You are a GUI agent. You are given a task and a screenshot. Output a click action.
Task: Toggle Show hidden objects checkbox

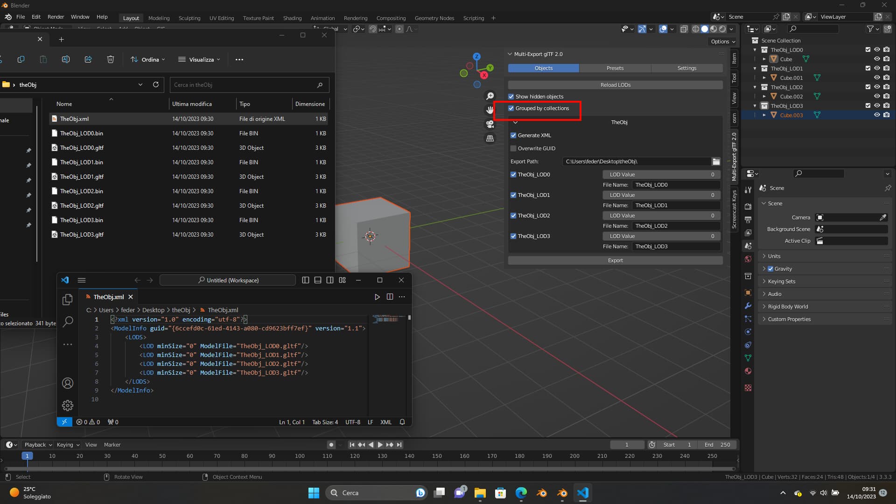point(511,97)
